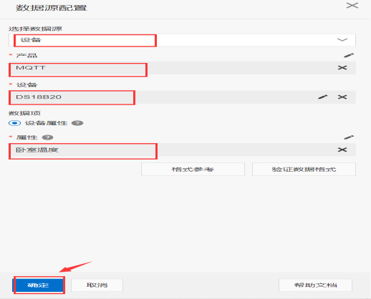Open help tooltip beside the 属性 label

tap(47, 137)
